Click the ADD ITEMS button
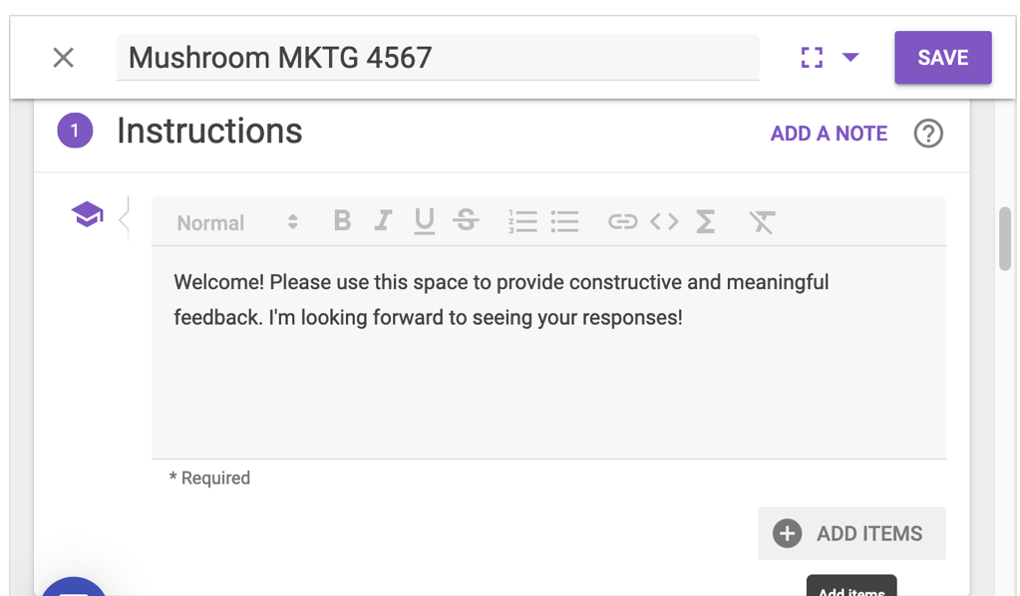 click(x=851, y=533)
